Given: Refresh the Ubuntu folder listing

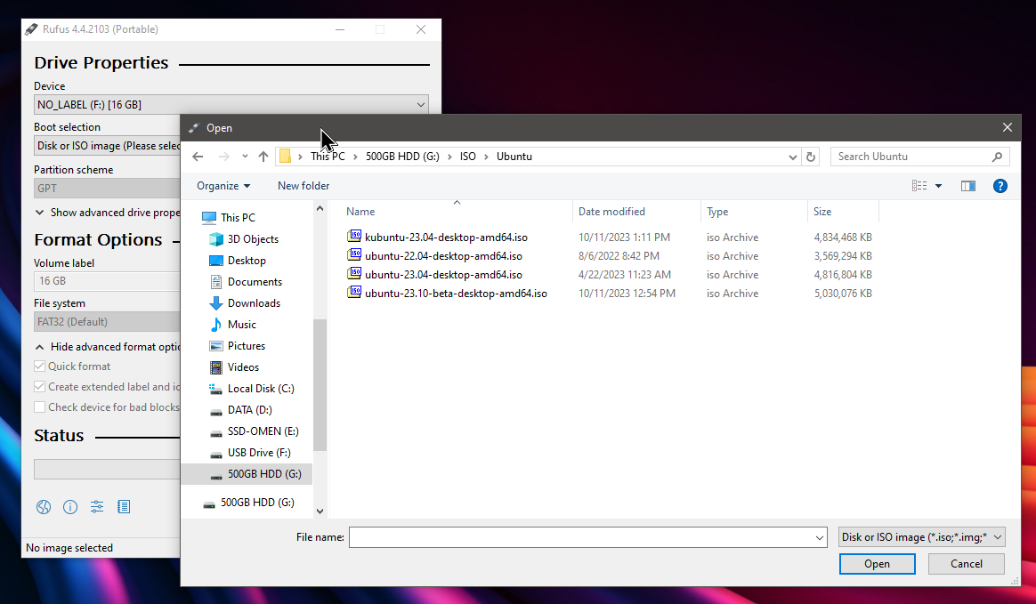Looking at the screenshot, I should tap(810, 157).
